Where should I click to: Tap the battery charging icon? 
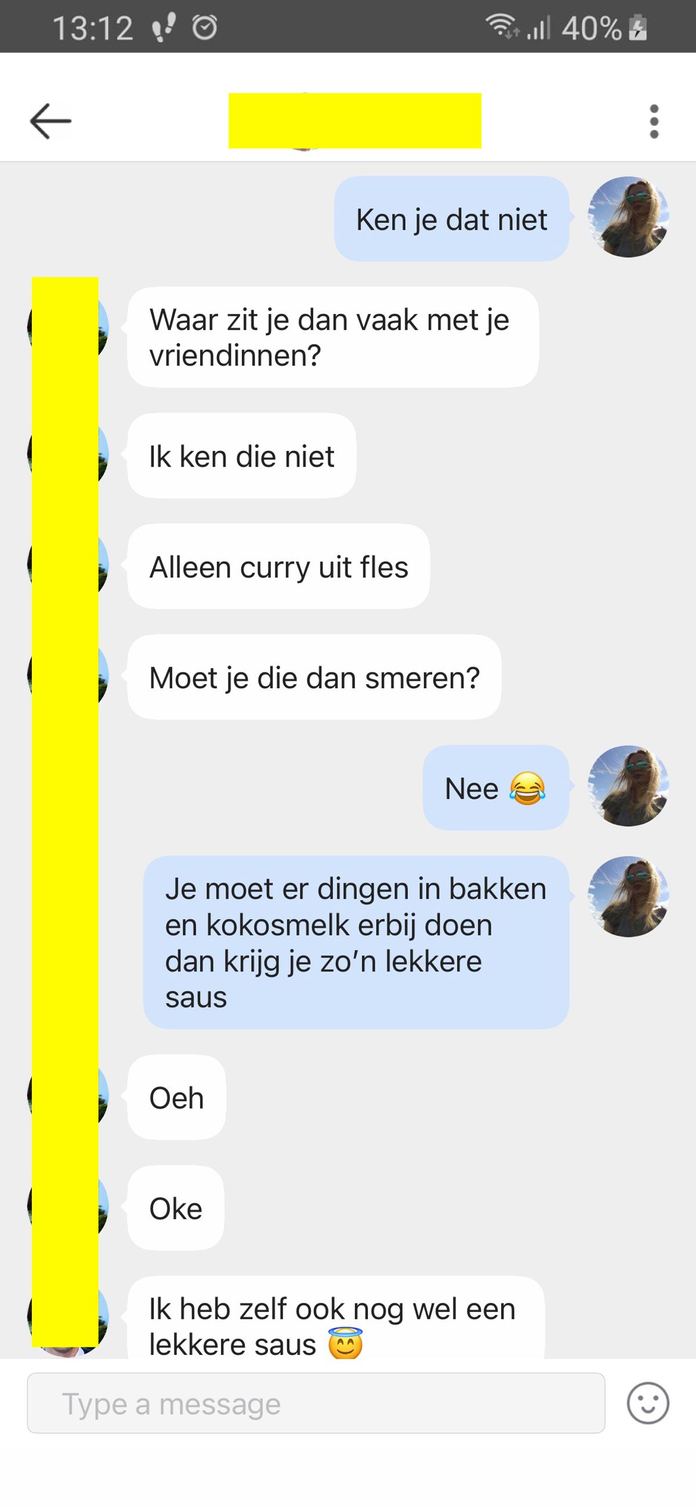point(637,27)
